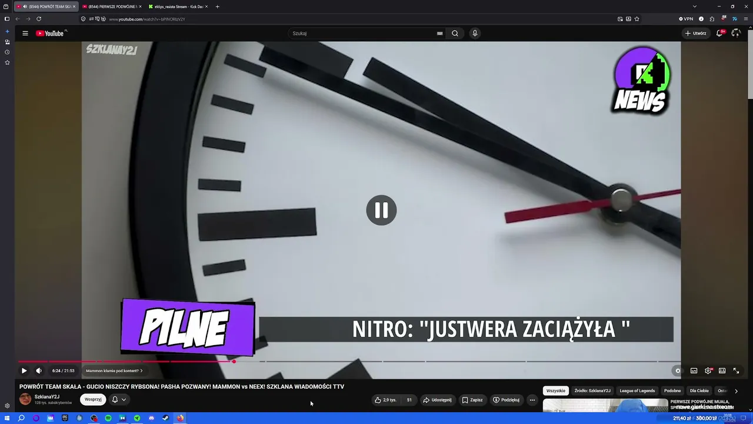Switch to the eklips_rasista Kick stream tab

tap(178, 6)
